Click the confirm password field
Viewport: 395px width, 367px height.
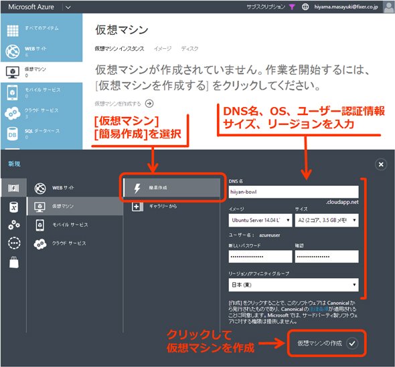click(x=327, y=257)
